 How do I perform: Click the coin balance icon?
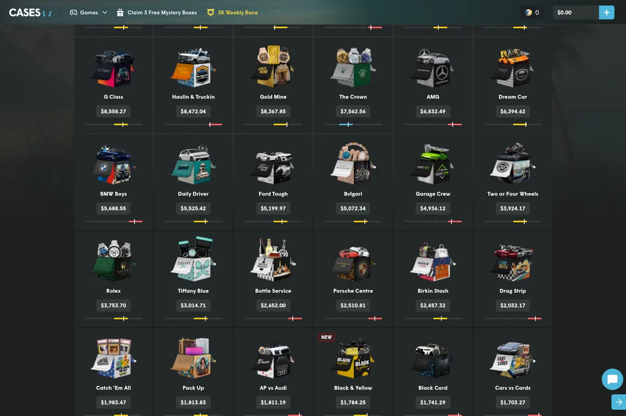[x=528, y=13]
